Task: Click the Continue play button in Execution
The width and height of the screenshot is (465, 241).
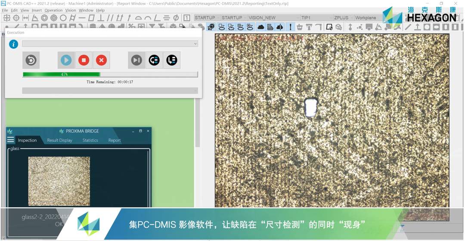Action: pos(66,60)
